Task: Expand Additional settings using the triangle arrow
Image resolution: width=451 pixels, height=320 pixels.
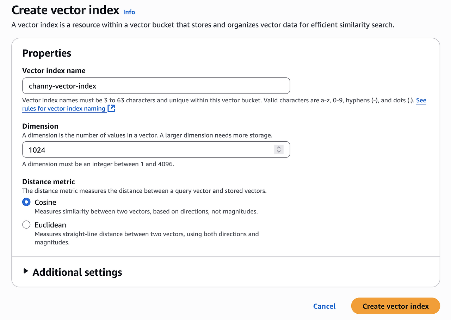Action: tap(25, 271)
